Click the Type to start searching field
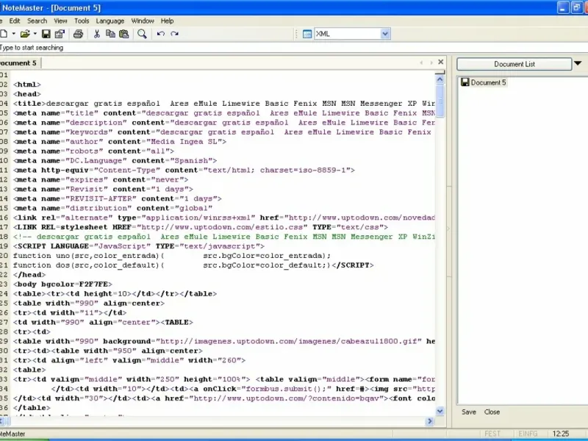 click(x=294, y=48)
